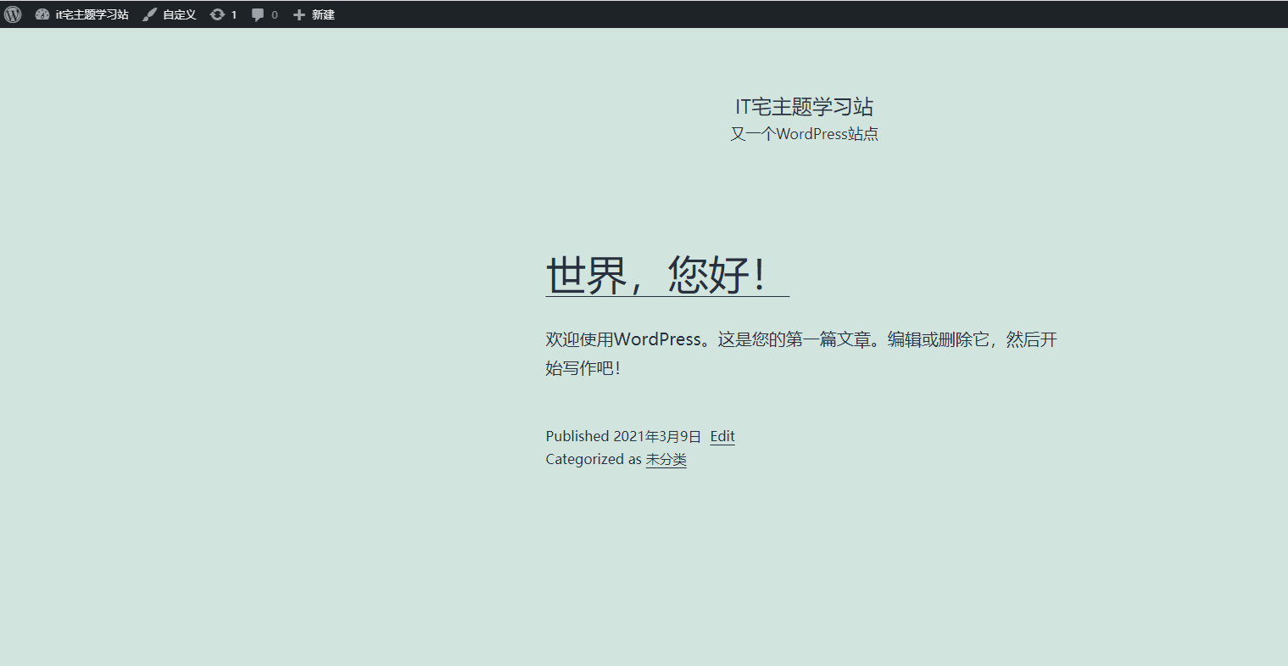Click the tagline 又一个WordPress站点
The image size is (1288, 666).
pyautogui.click(x=804, y=134)
